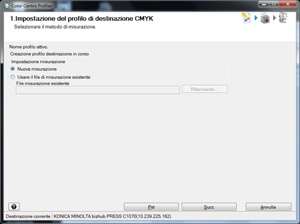Close the Color Centro Profiler window
300x224 pixels.
(x=288, y=4)
